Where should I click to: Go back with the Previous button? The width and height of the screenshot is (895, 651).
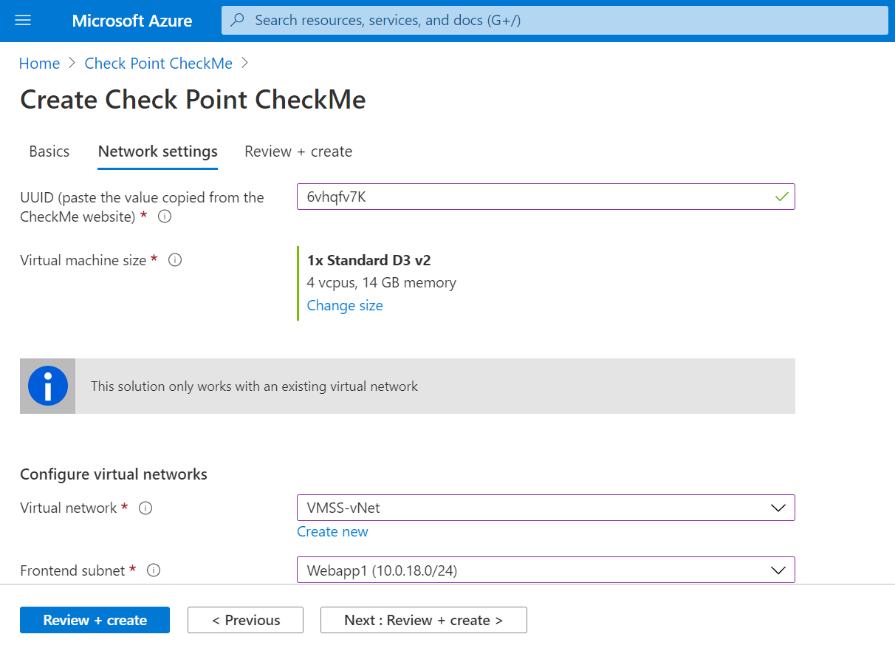click(245, 620)
